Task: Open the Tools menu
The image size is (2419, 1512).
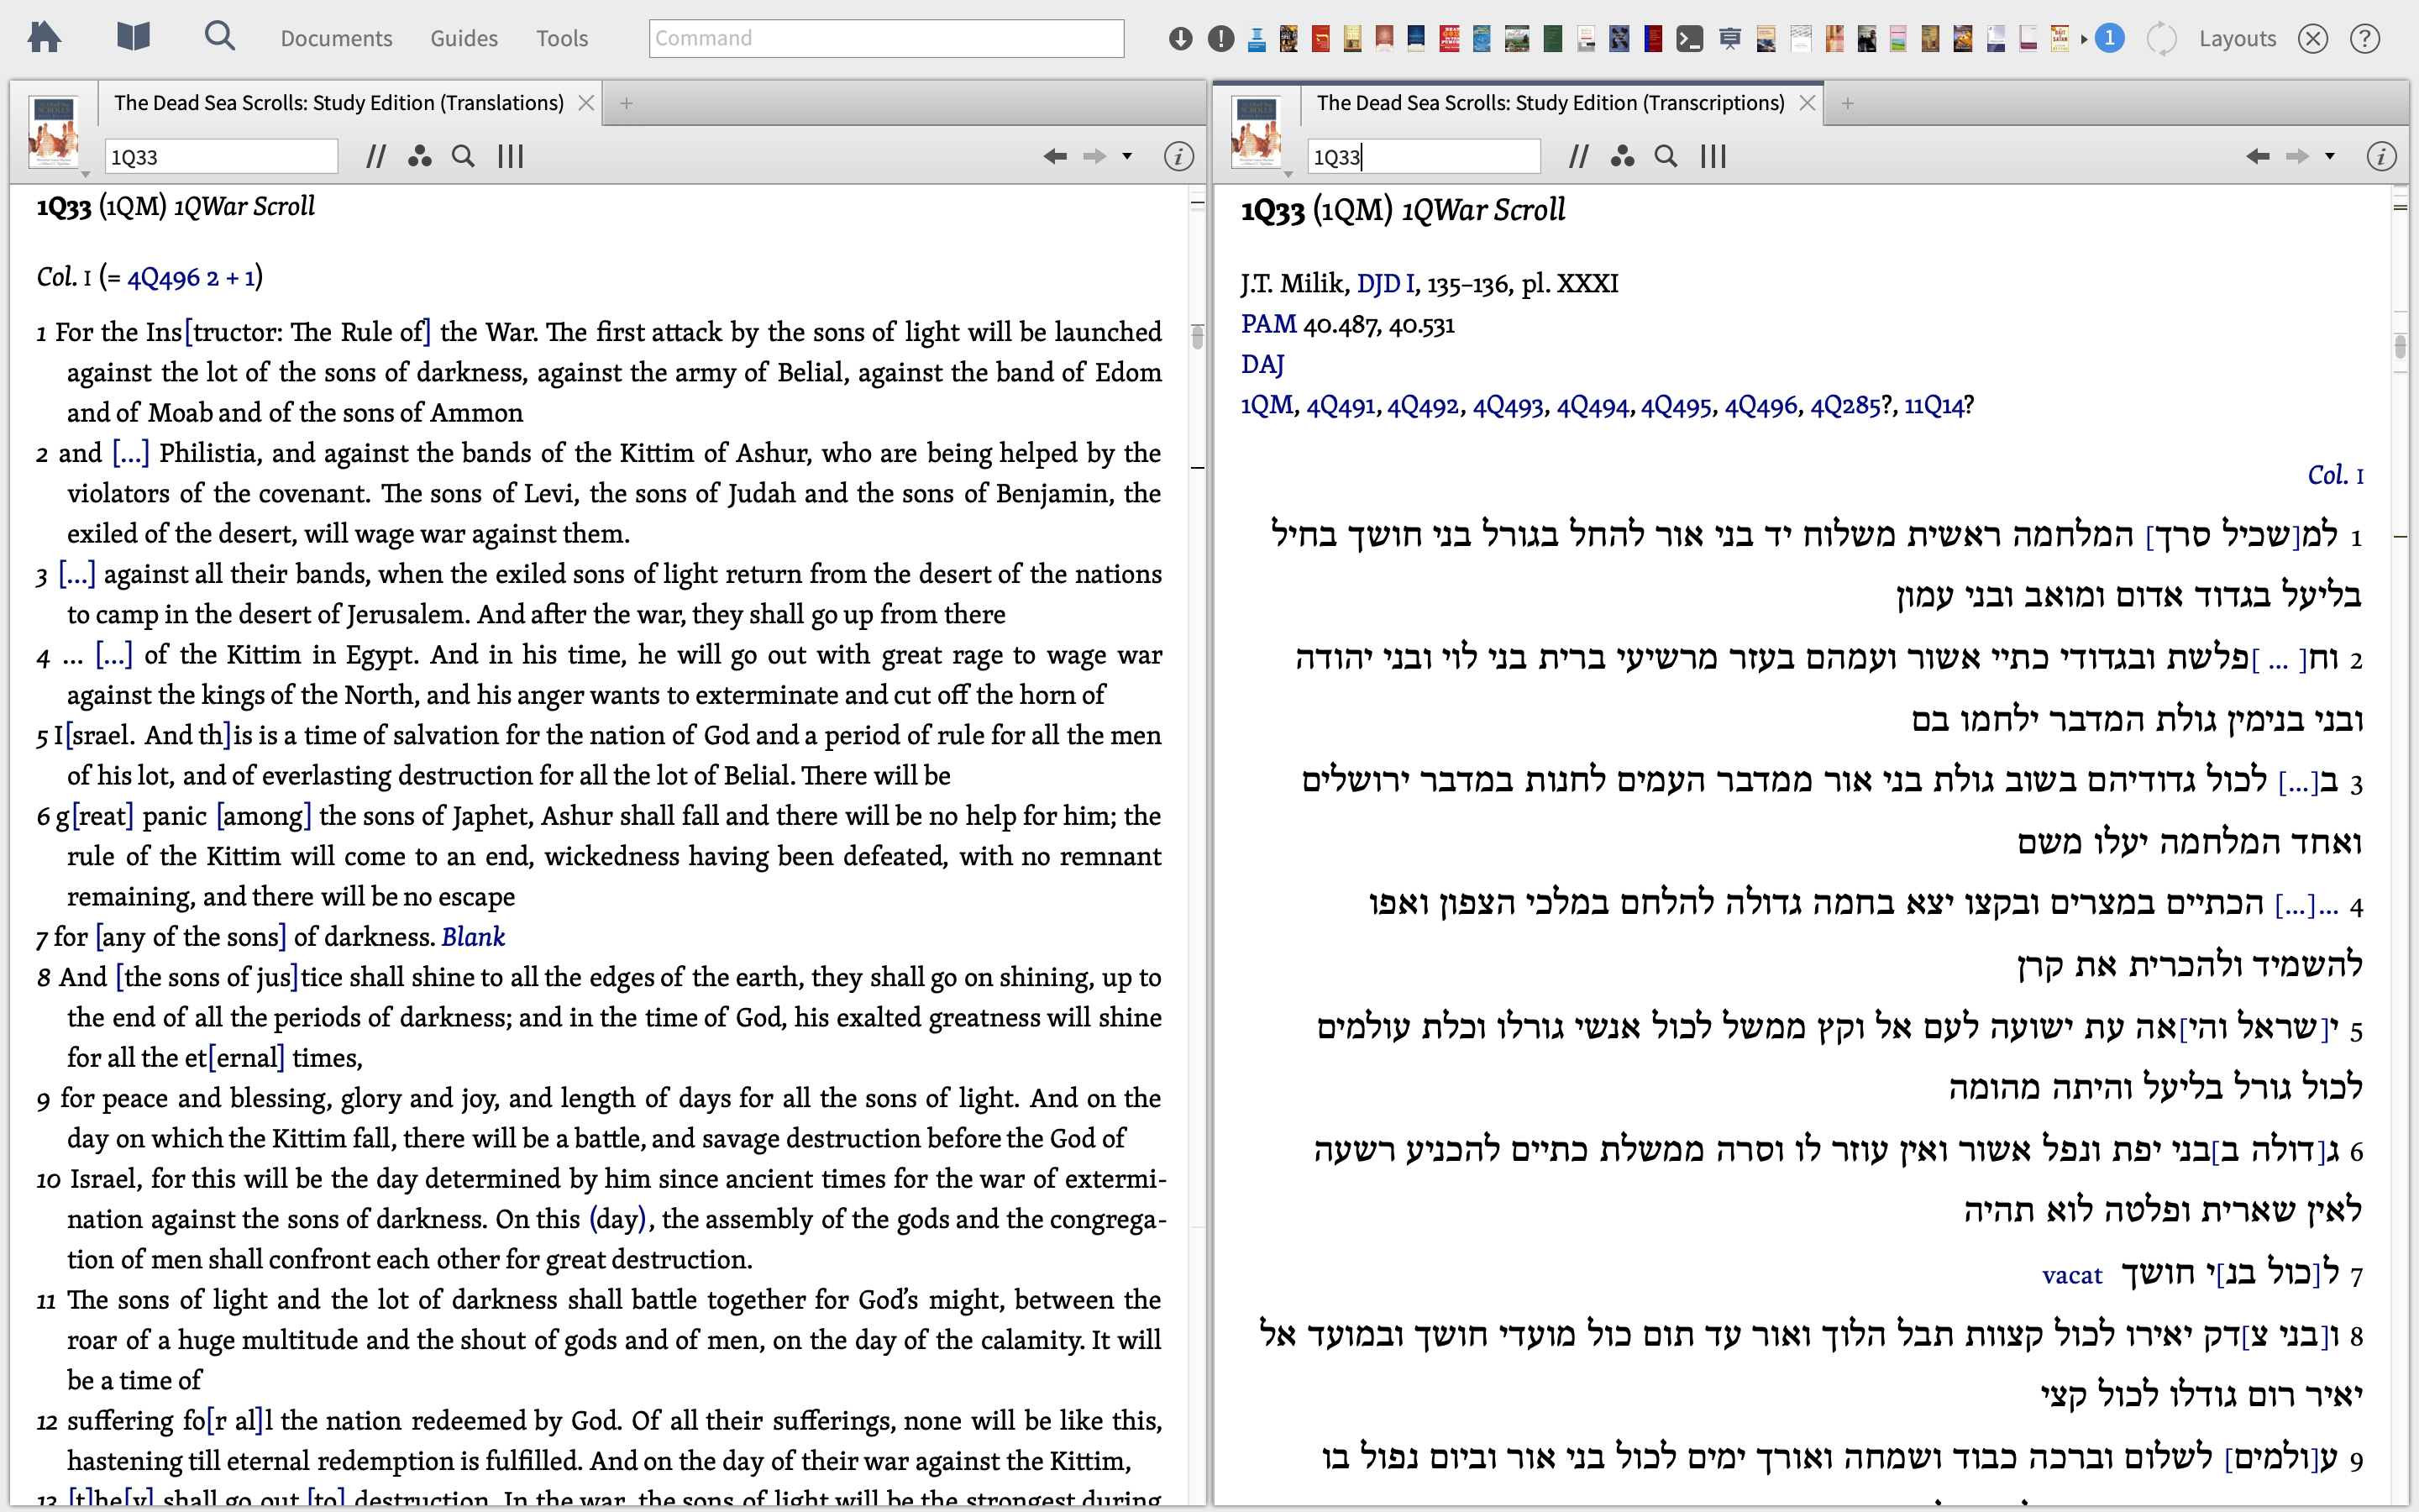Action: [x=562, y=38]
